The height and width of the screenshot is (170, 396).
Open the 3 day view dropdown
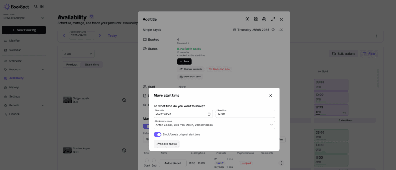(78, 53)
